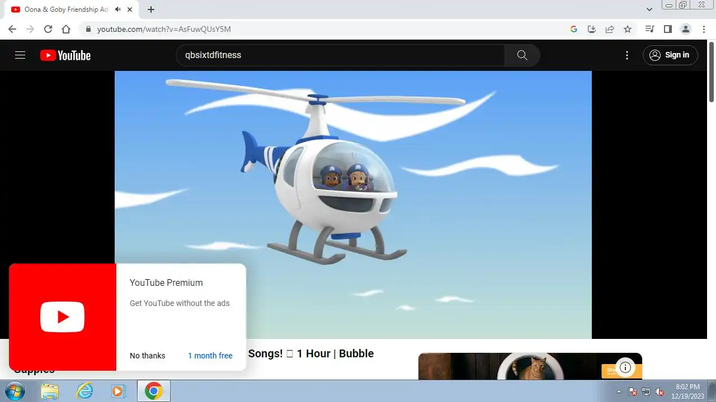
Task: Open the YouTube hamburger guide menu
Action: pos(20,55)
